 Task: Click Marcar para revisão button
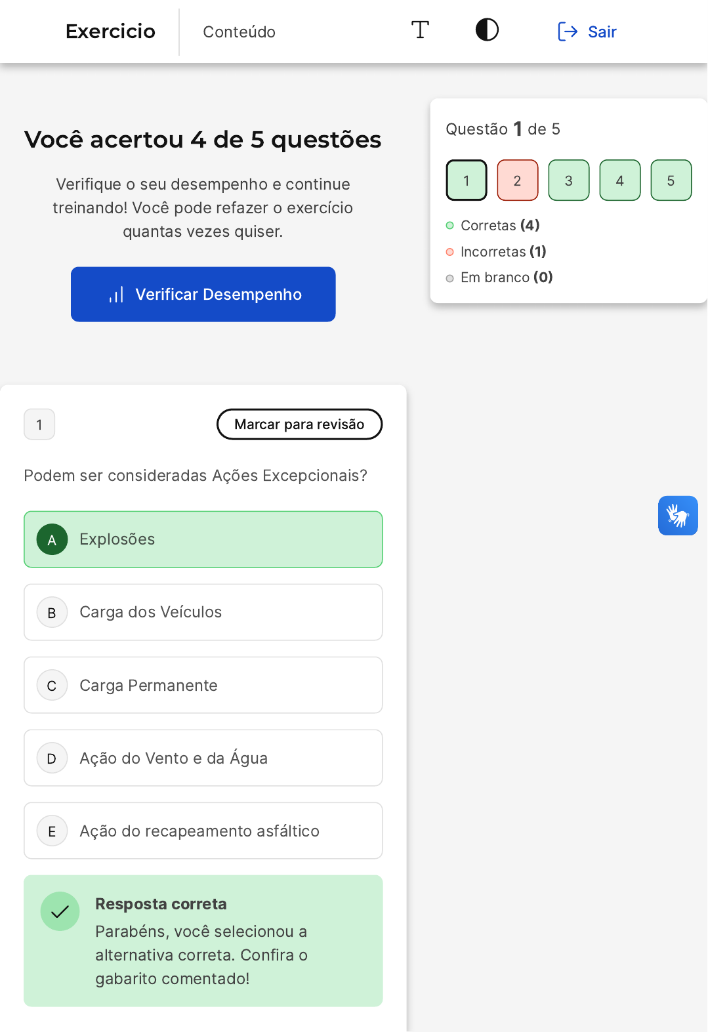(299, 424)
